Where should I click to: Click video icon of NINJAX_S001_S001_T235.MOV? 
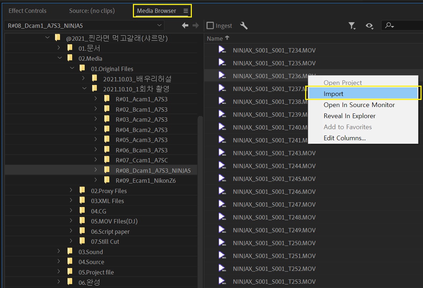(222, 63)
